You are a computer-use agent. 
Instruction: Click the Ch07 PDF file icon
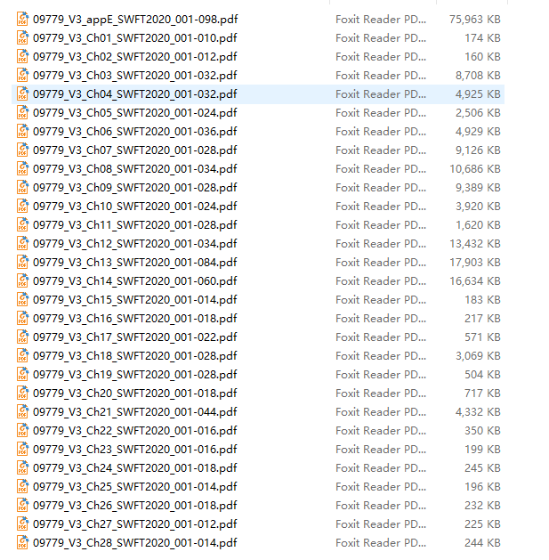(23, 150)
